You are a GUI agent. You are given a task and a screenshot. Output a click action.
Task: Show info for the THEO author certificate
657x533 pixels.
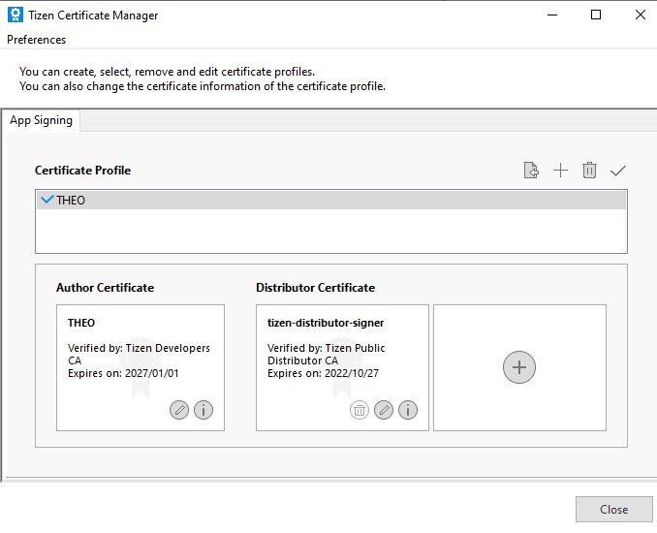coord(203,410)
